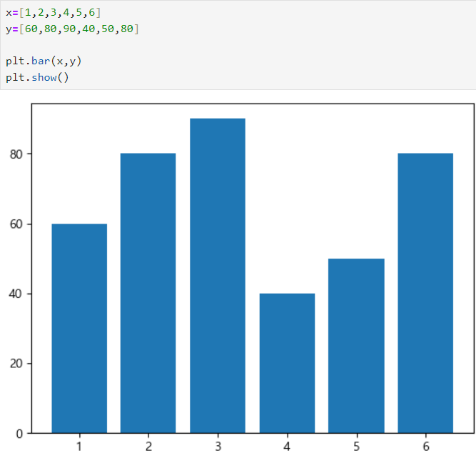476x453 pixels.
Task: Click the y-axis tick label 60
Action: click(x=16, y=224)
